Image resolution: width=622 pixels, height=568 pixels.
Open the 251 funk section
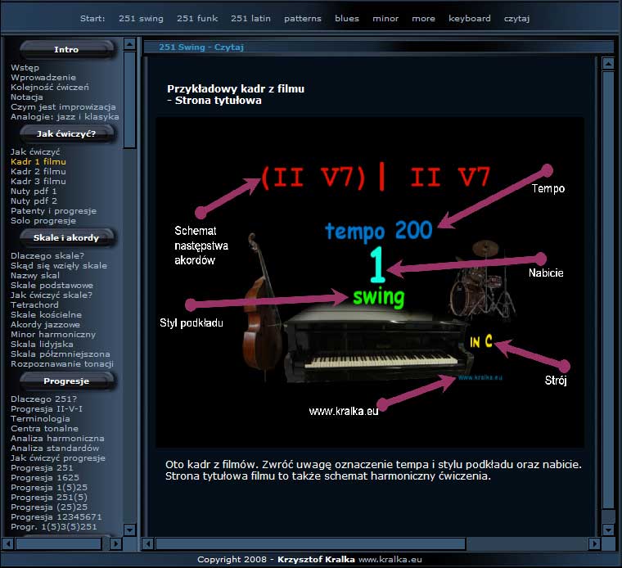click(197, 19)
